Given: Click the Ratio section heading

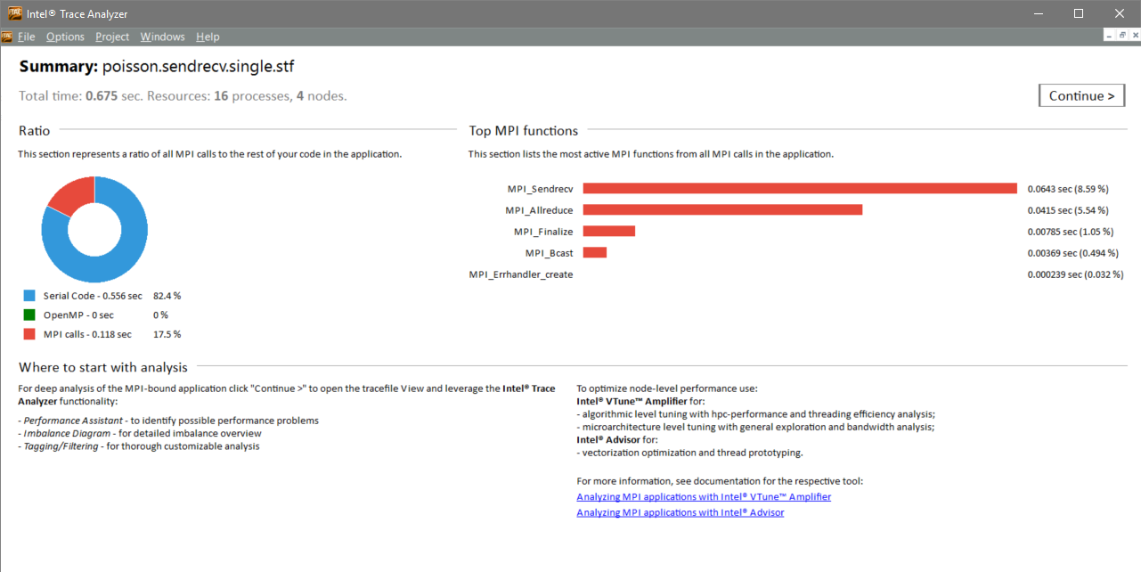Looking at the screenshot, I should coord(35,131).
